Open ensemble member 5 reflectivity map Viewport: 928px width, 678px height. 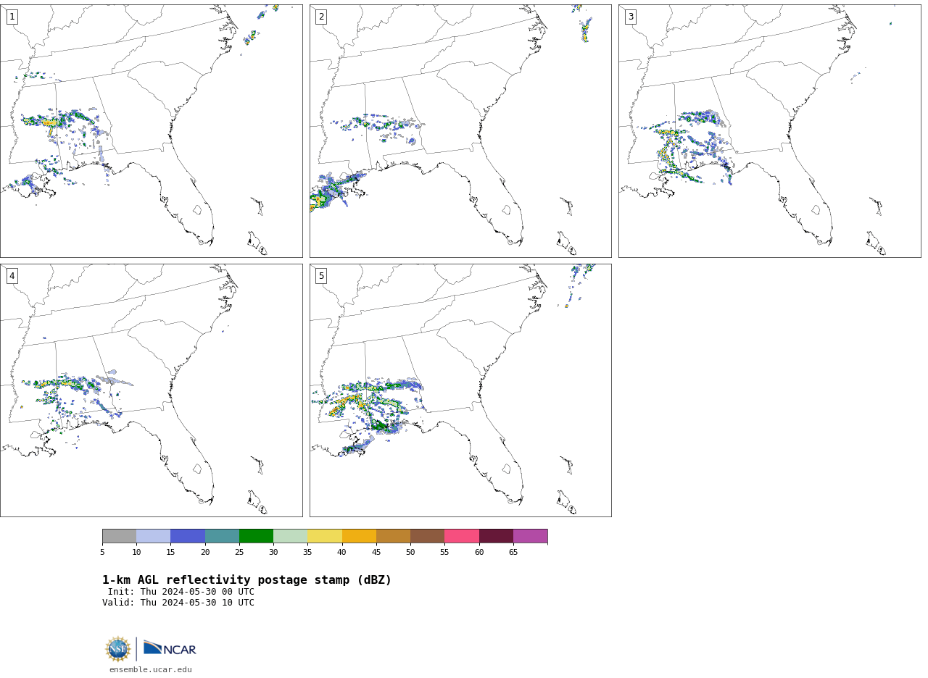(x=460, y=390)
